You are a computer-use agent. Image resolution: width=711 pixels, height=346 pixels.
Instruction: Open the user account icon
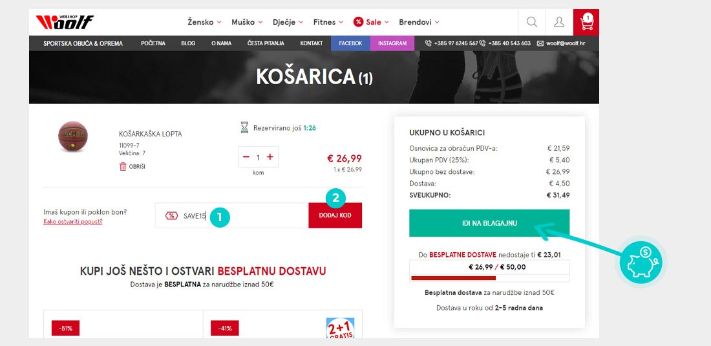pos(559,22)
